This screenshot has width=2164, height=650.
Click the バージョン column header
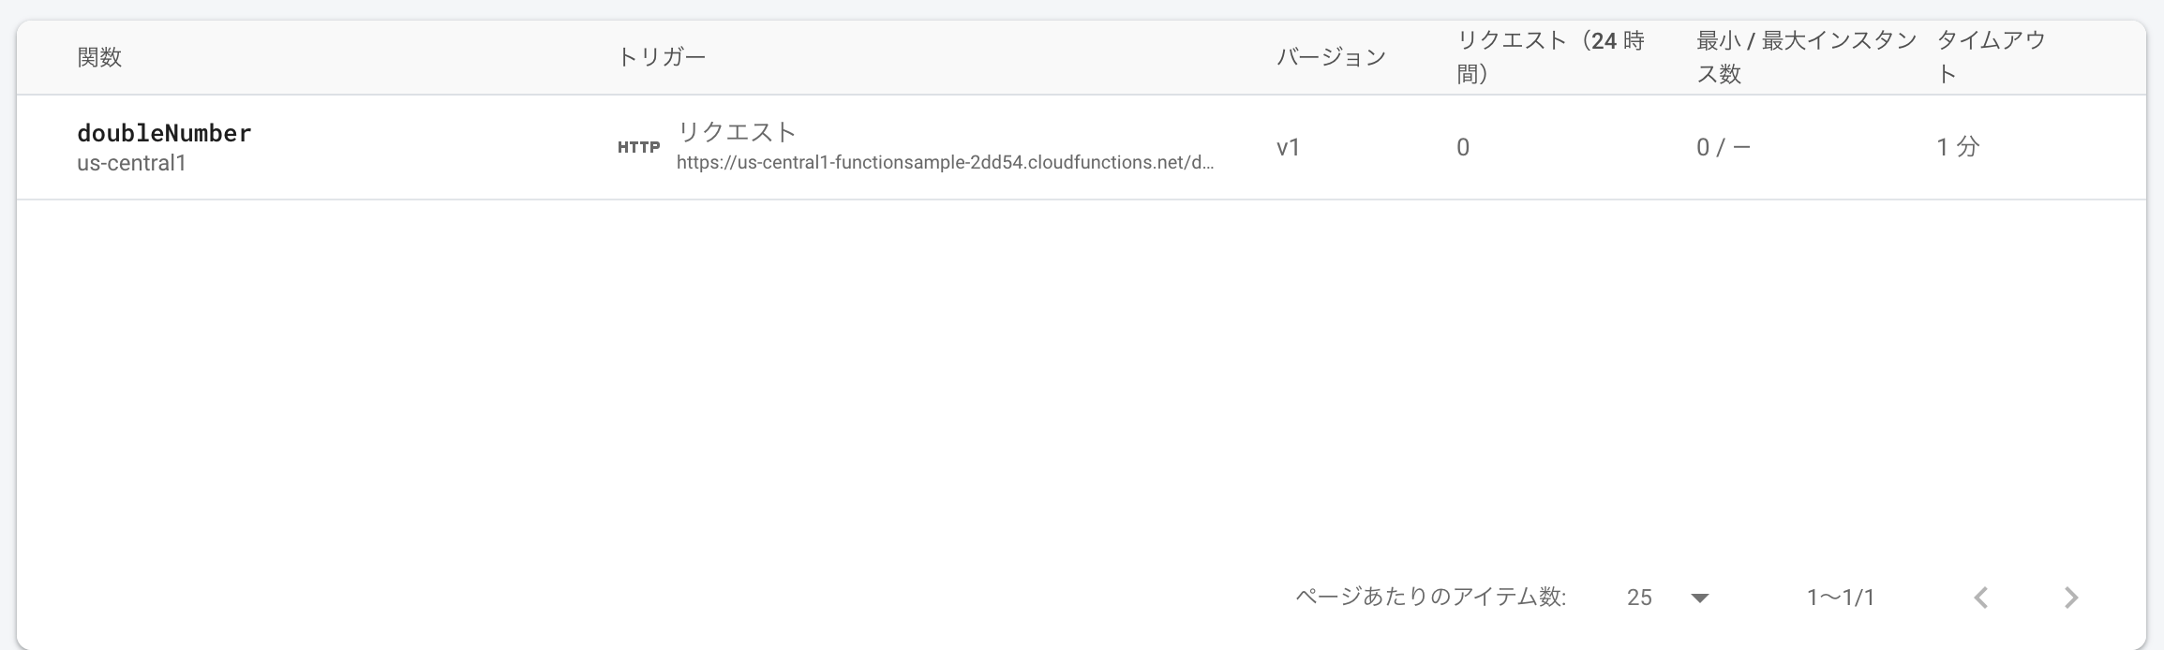1331,55
